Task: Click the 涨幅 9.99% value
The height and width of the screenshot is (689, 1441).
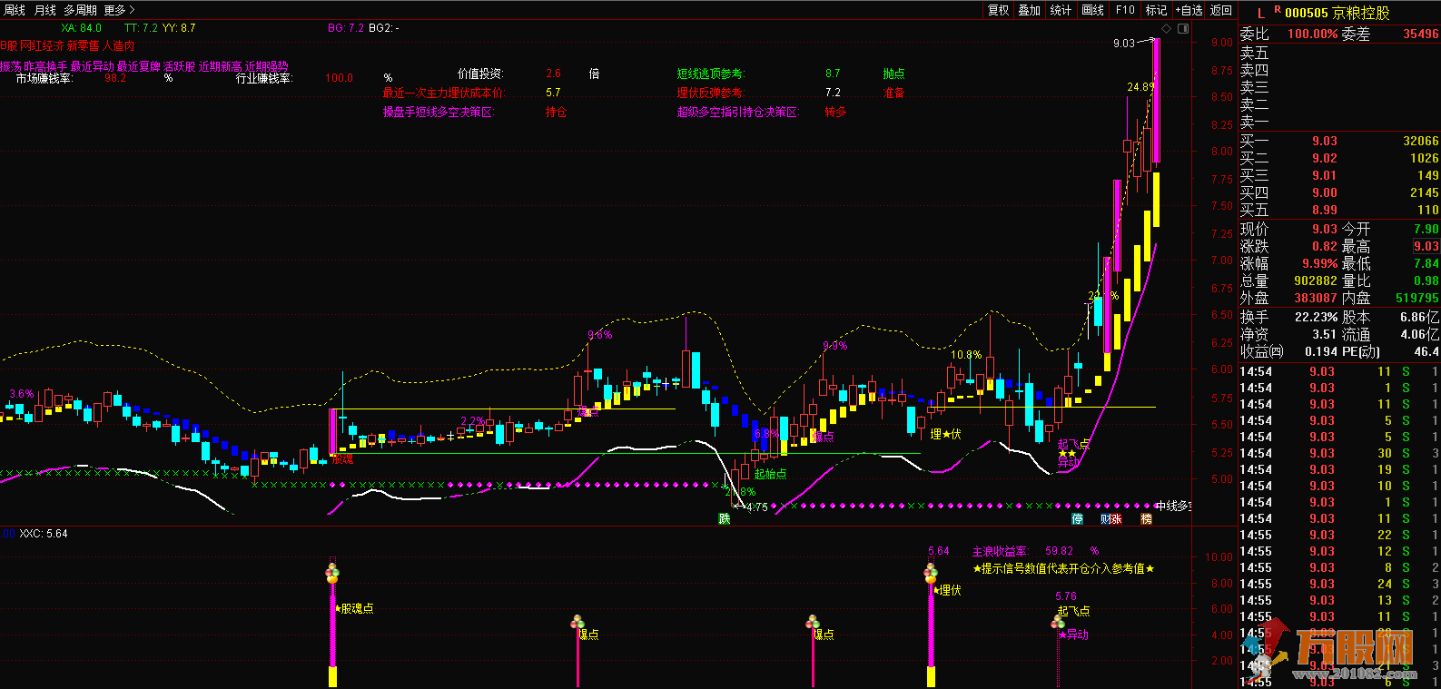Action: click(1320, 264)
